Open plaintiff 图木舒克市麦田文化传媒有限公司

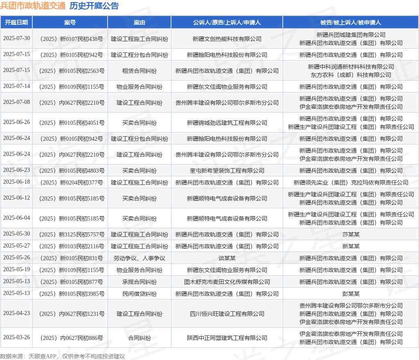click(x=227, y=282)
